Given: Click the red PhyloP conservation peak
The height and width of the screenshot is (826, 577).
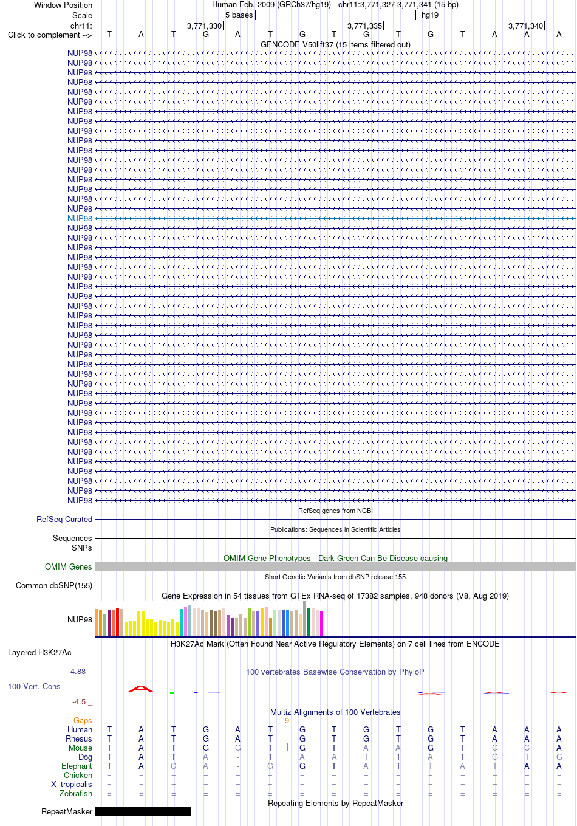Looking at the screenshot, I should 141,689.
